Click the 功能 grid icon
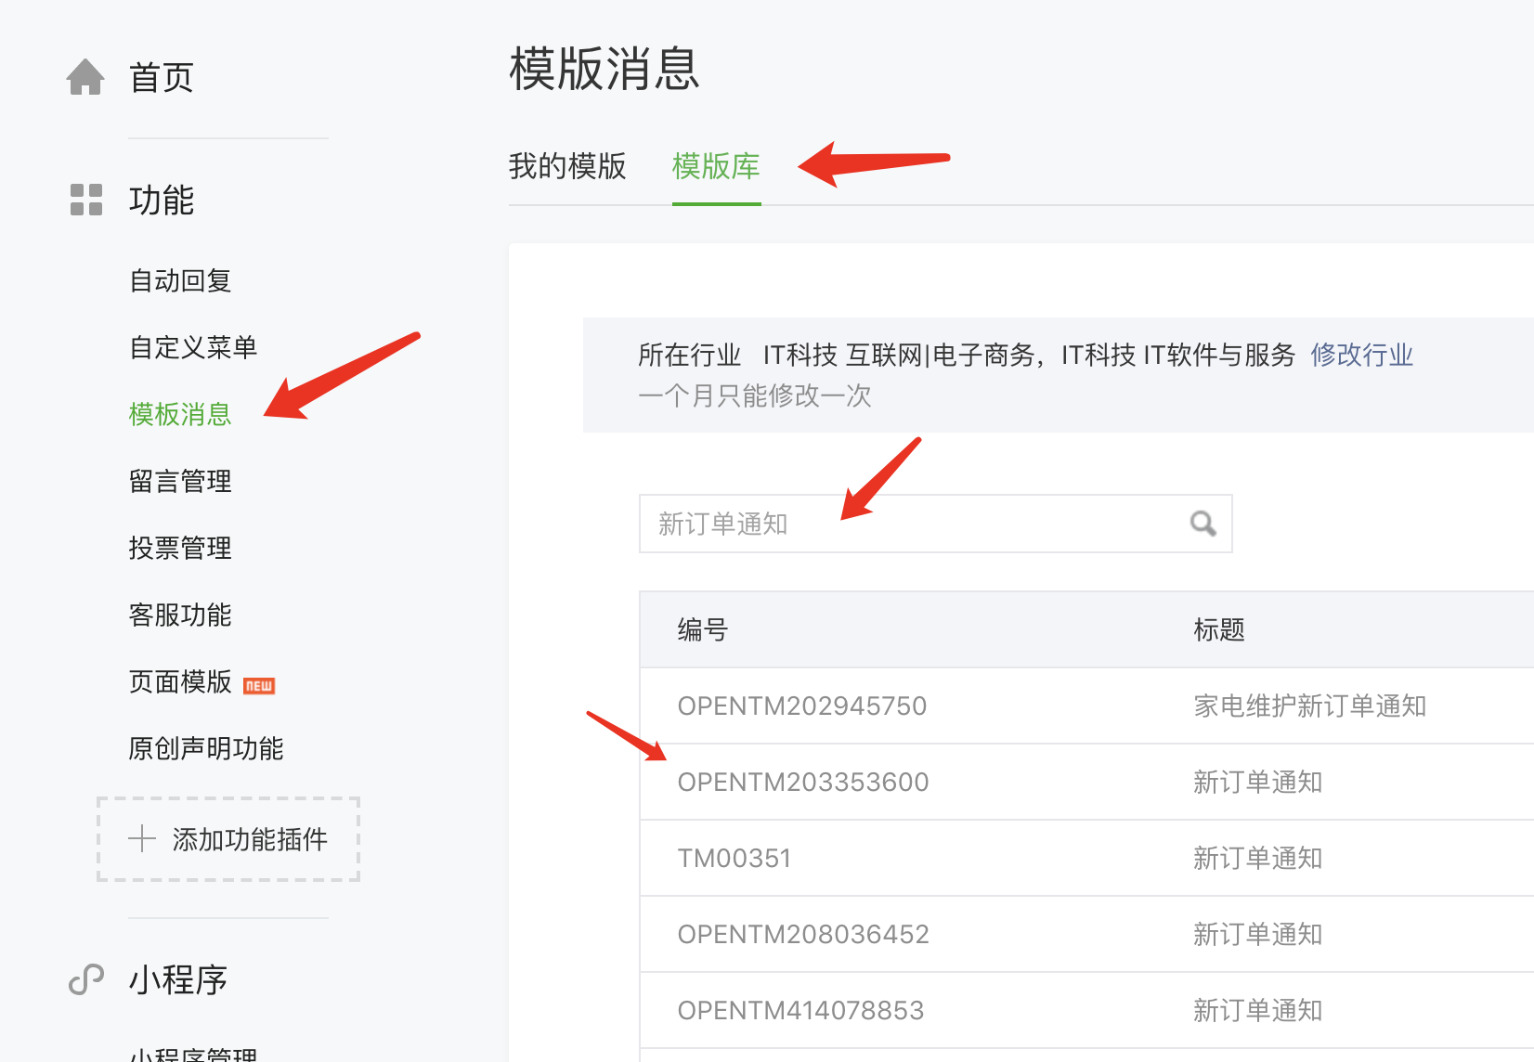This screenshot has height=1062, width=1534. [x=86, y=200]
